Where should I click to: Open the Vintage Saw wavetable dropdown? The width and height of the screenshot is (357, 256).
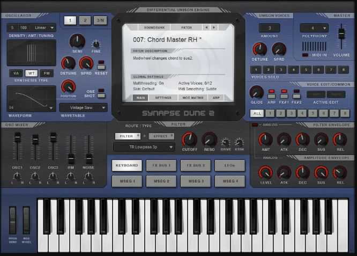coord(83,107)
